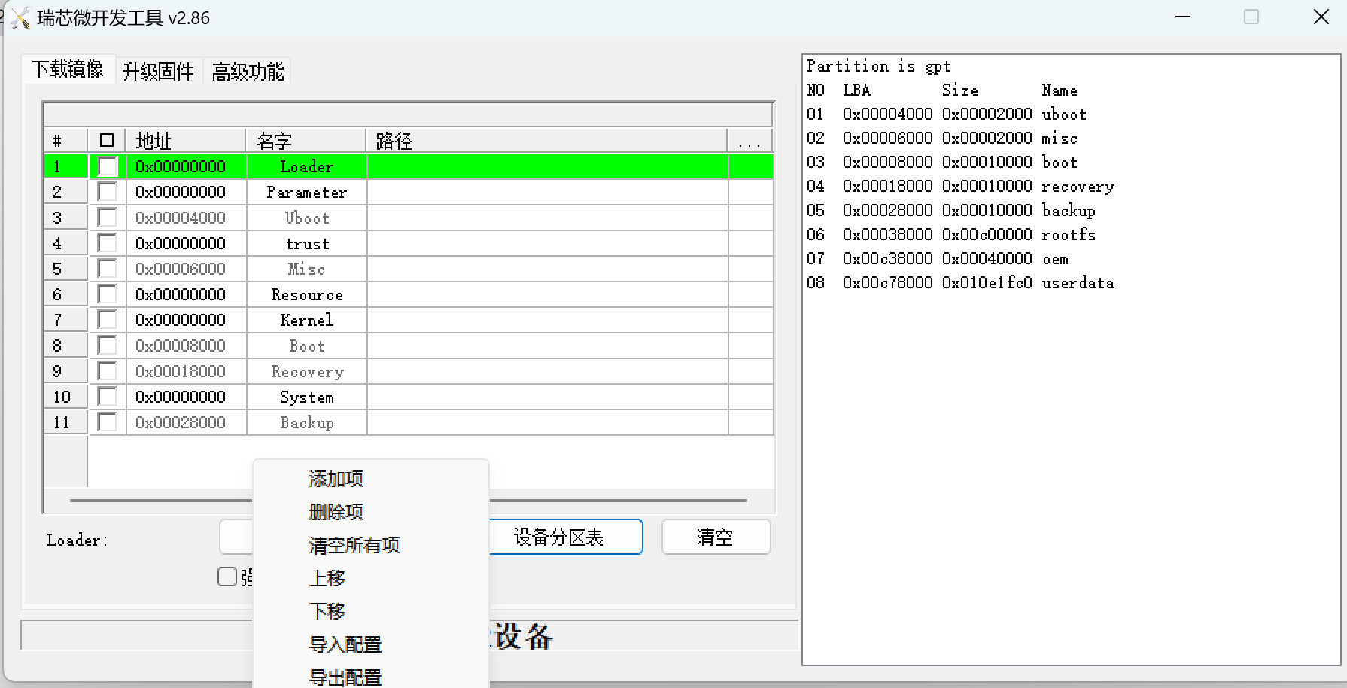This screenshot has height=688, width=1347.
Task: Choose 下移 to move item down
Action: pyautogui.click(x=327, y=611)
